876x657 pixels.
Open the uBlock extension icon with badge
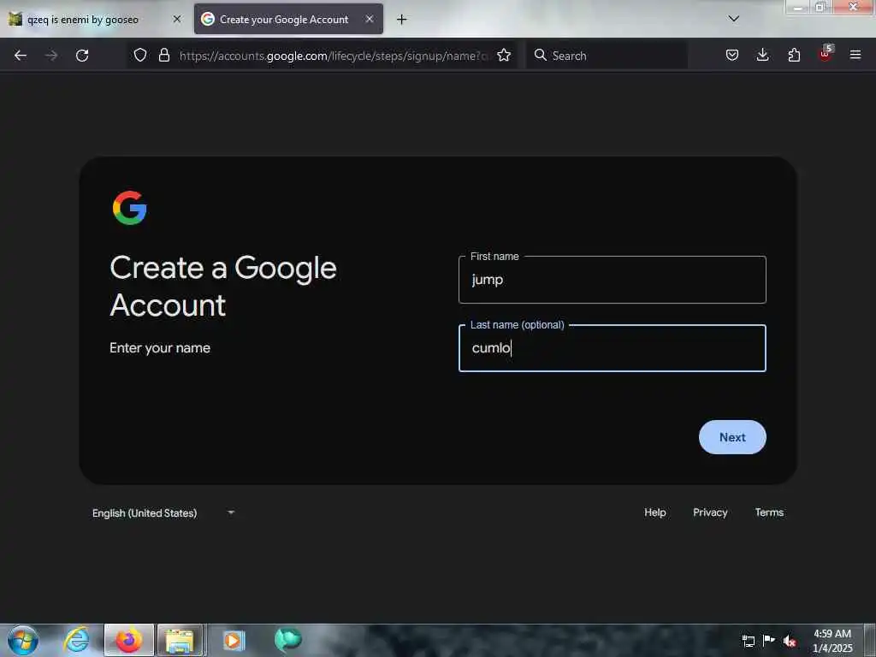tap(826, 54)
